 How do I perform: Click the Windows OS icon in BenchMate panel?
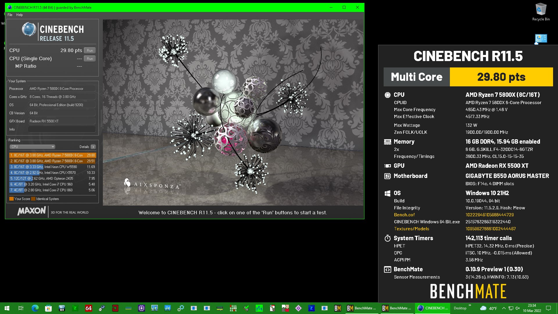[x=387, y=193]
